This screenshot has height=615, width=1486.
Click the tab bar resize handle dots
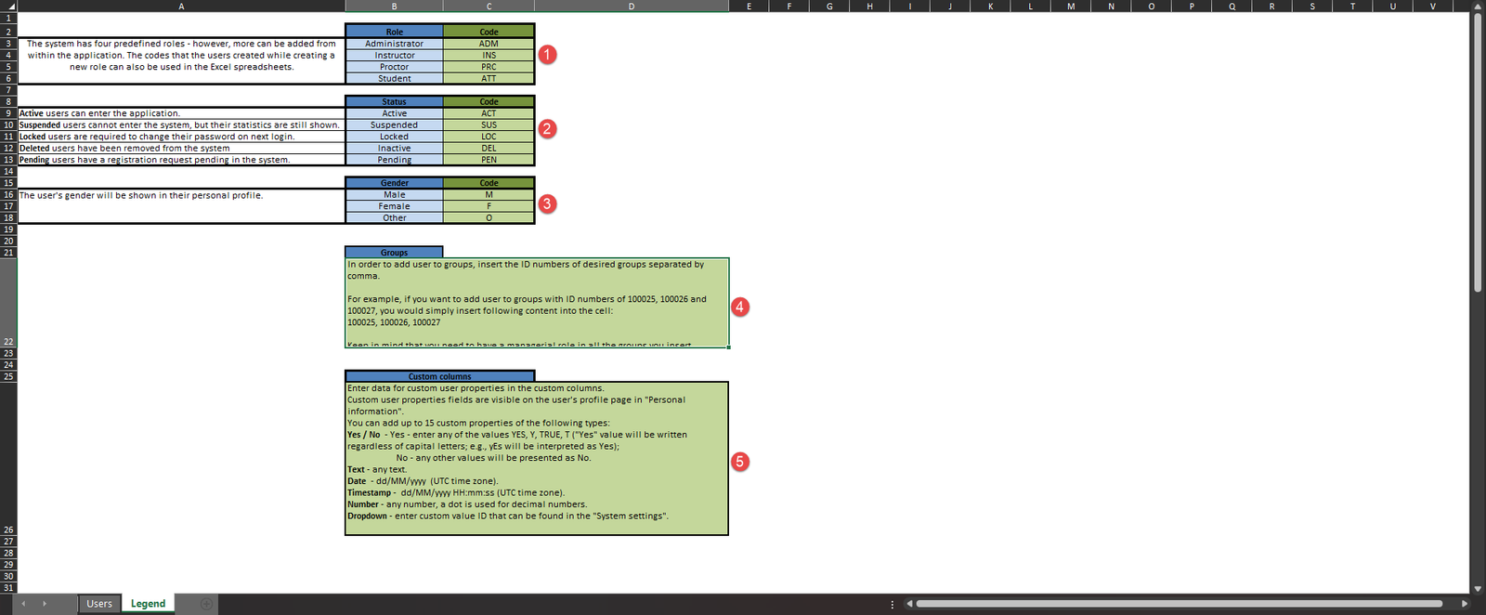tap(893, 604)
